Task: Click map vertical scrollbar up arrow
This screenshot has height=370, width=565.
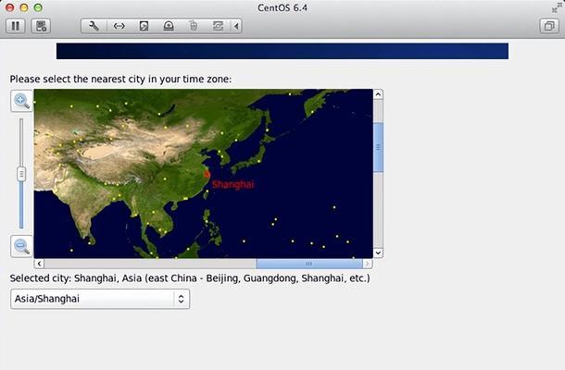Action: coord(378,94)
